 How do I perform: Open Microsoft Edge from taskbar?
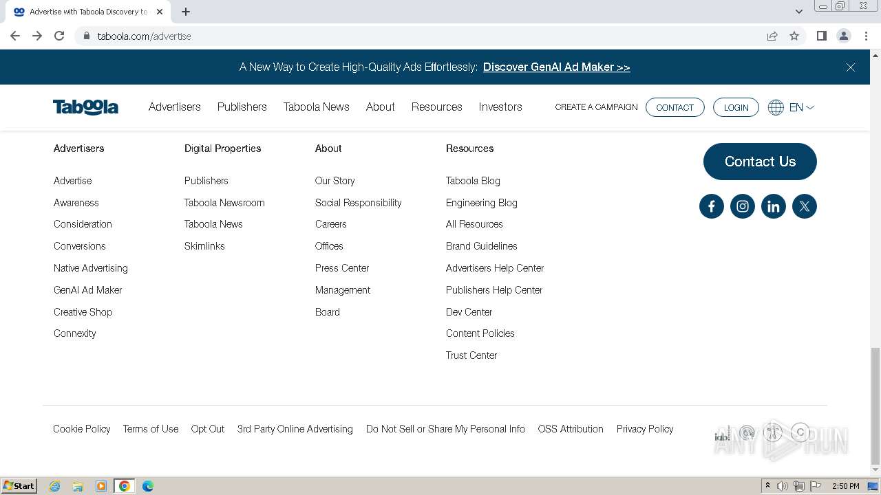(x=148, y=486)
